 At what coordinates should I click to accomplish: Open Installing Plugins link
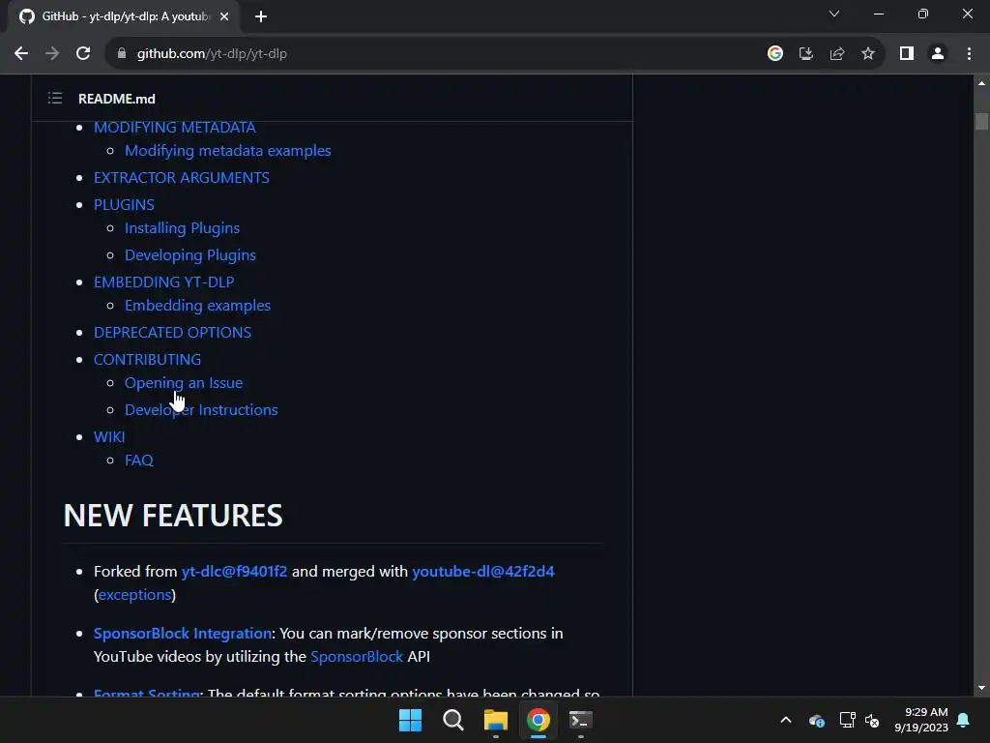tap(182, 228)
